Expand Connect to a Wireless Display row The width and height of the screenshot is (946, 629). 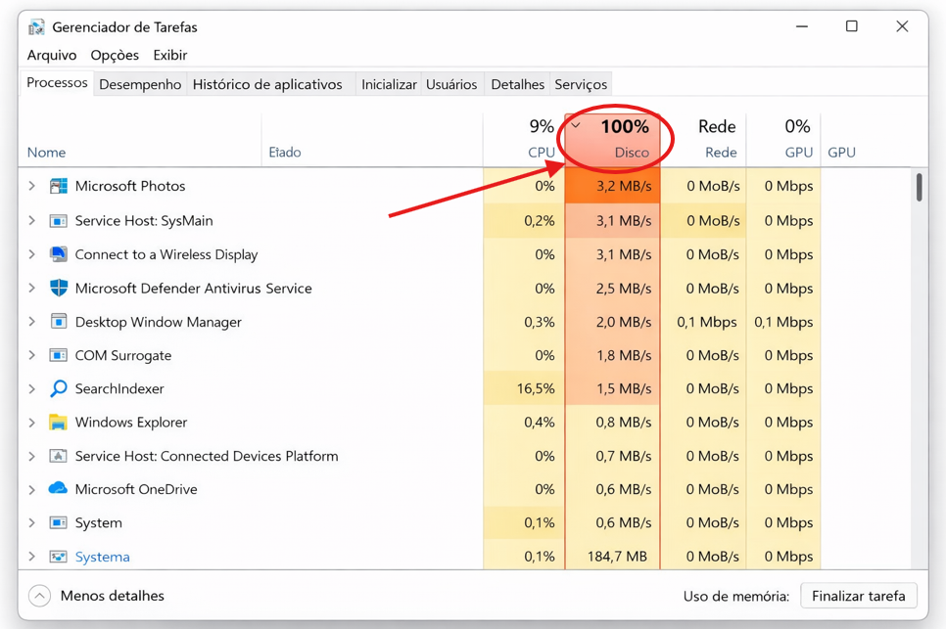point(32,254)
